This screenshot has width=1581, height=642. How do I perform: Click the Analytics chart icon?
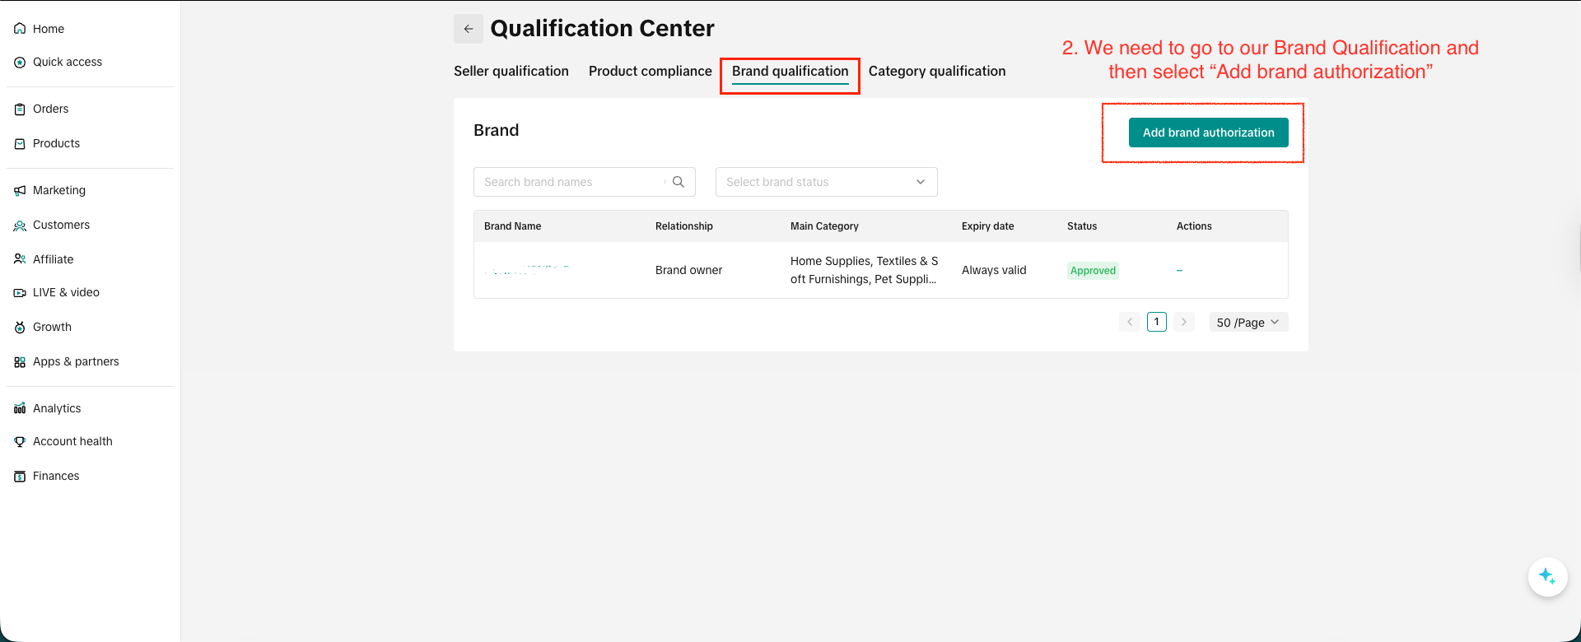20,408
